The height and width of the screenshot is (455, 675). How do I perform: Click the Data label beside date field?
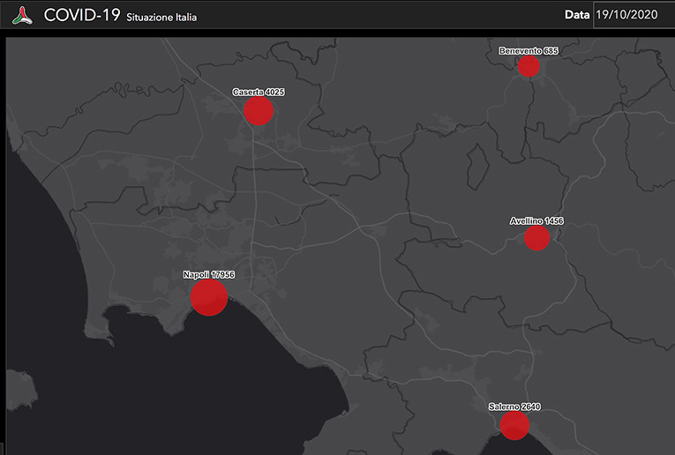[x=577, y=15]
